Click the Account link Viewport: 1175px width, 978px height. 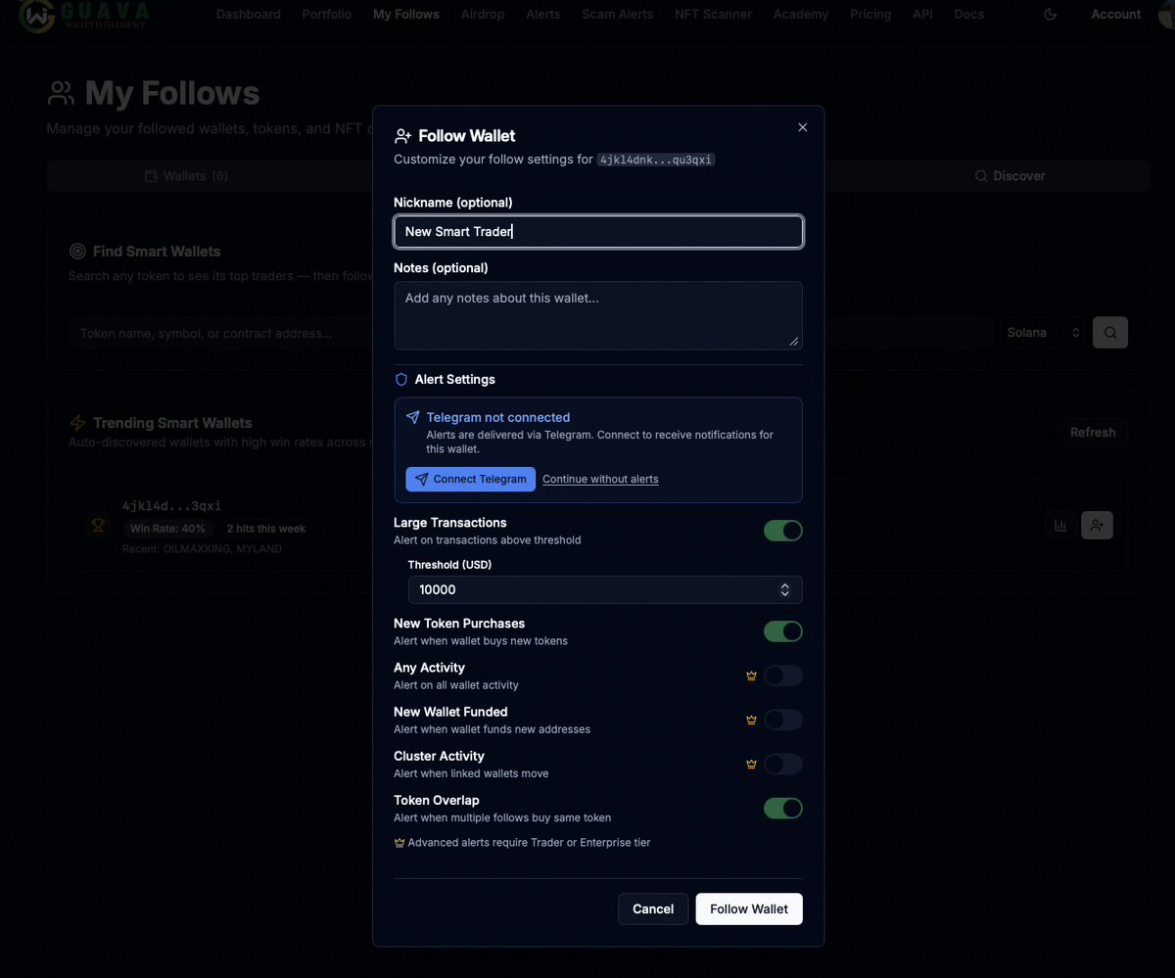[x=1116, y=14]
